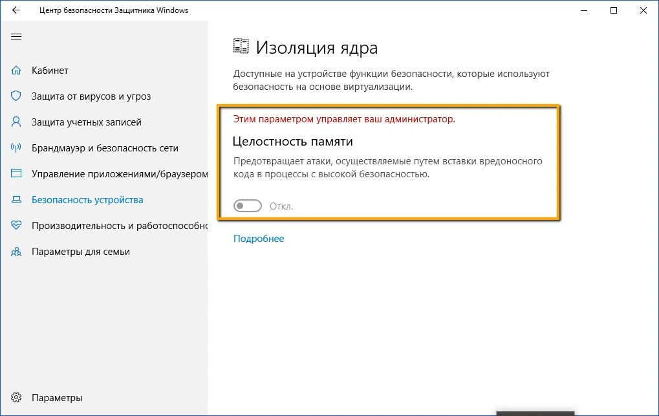Follow the Подробнее link
Screen dimensions: 659x416
[x=259, y=239]
